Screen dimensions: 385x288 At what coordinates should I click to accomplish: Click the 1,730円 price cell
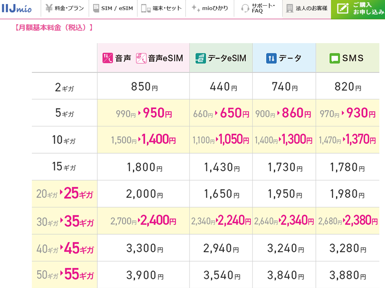[285, 167]
